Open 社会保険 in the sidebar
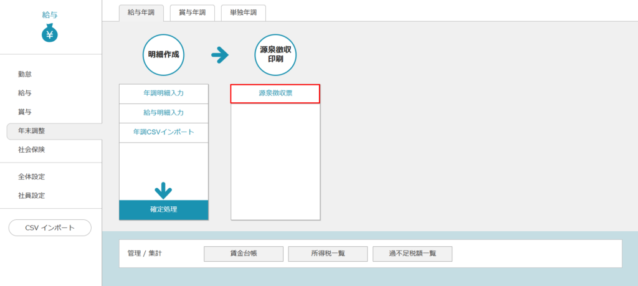The height and width of the screenshot is (286, 638). click(x=31, y=150)
